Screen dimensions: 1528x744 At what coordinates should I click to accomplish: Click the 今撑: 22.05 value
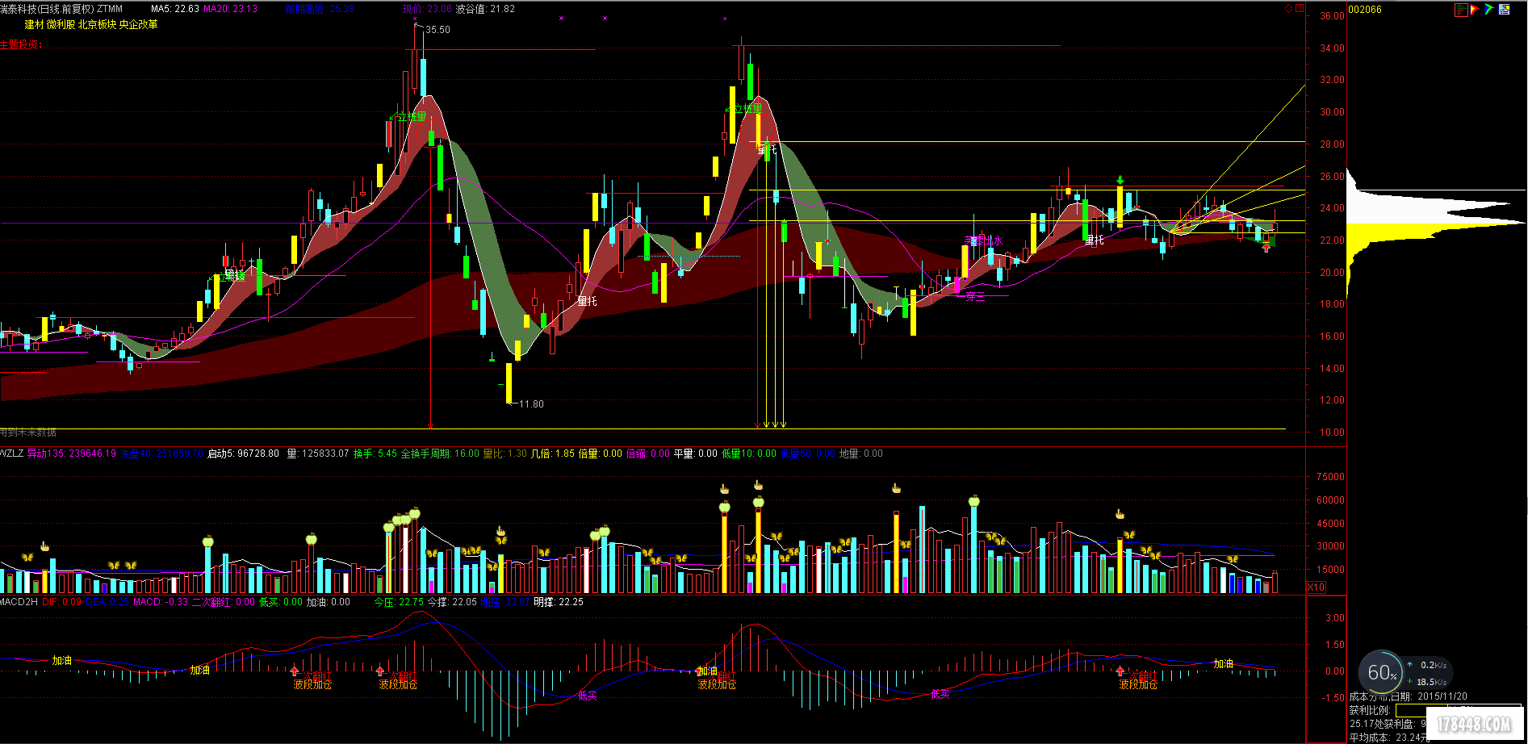[452, 602]
